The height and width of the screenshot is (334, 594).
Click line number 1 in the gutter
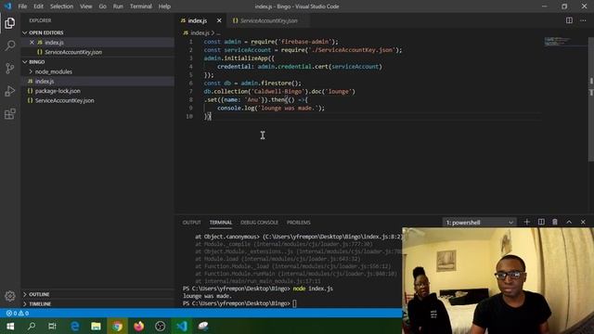191,42
